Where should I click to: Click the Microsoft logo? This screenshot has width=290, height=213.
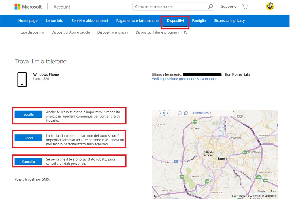[x=28, y=7]
